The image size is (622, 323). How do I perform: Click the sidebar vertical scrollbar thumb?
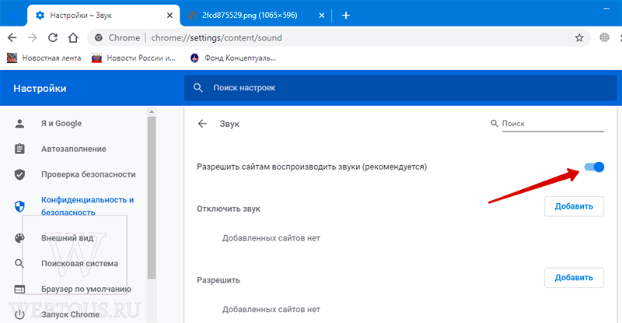click(x=152, y=198)
